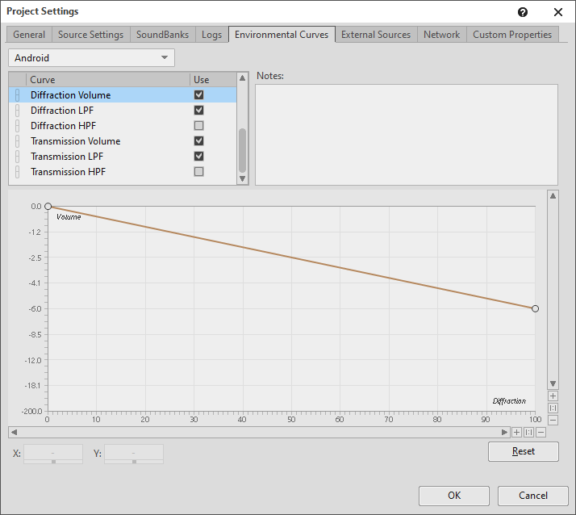Enable the Transmission HPF Use checkbox

198,172
